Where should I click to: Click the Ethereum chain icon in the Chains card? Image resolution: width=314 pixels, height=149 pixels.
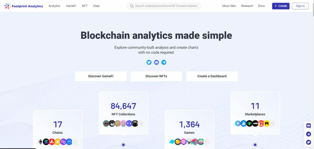point(40,142)
